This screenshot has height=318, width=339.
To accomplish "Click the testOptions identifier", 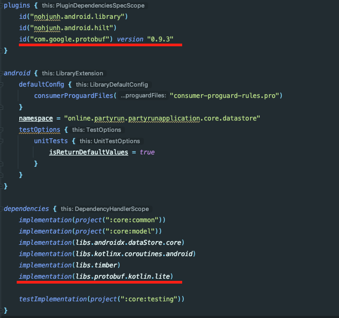I will [39, 130].
